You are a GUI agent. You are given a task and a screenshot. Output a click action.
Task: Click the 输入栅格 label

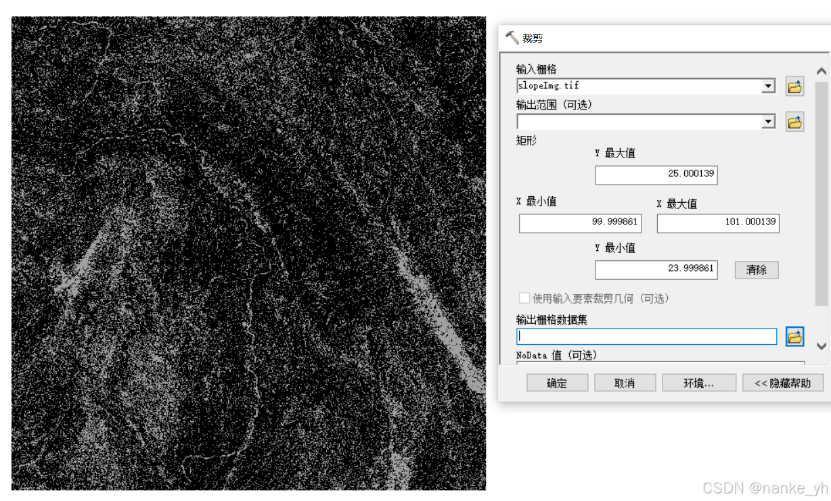(x=537, y=70)
